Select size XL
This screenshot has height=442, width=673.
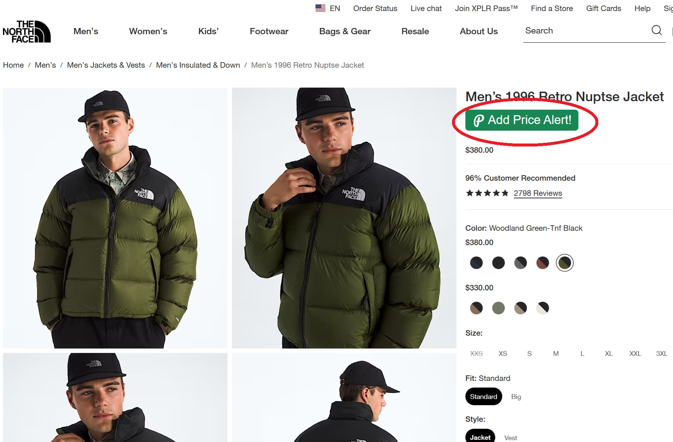coord(608,353)
